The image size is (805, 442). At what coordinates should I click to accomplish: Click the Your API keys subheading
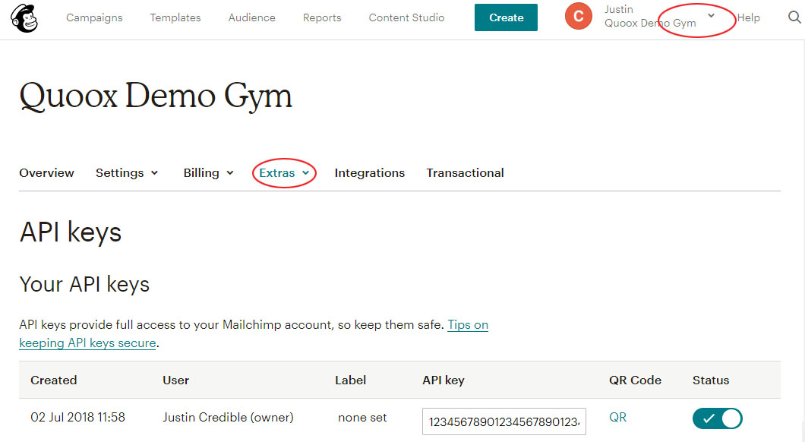click(84, 284)
